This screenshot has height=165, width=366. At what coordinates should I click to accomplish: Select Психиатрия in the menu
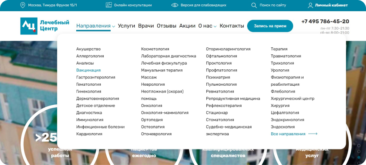click(218, 77)
